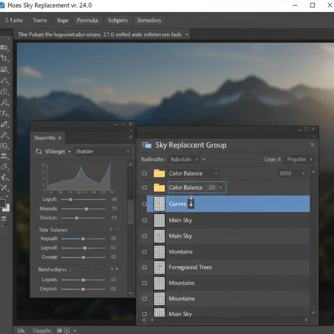Screen dimensions: 334x334
Task: Open the Adjustole dropdown
Action: click(185, 159)
